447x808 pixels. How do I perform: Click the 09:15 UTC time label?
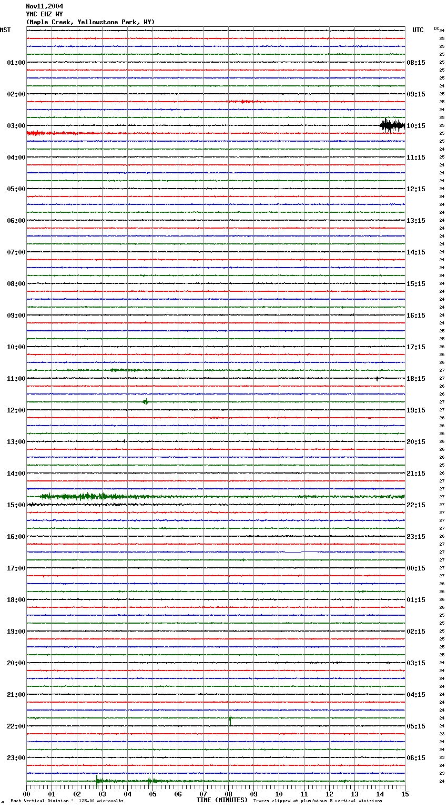pyautogui.click(x=416, y=94)
